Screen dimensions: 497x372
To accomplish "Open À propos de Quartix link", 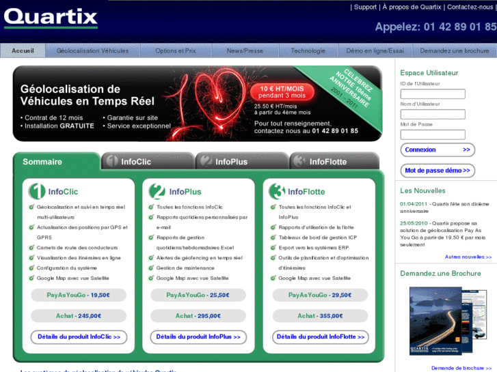I will coord(412,7).
